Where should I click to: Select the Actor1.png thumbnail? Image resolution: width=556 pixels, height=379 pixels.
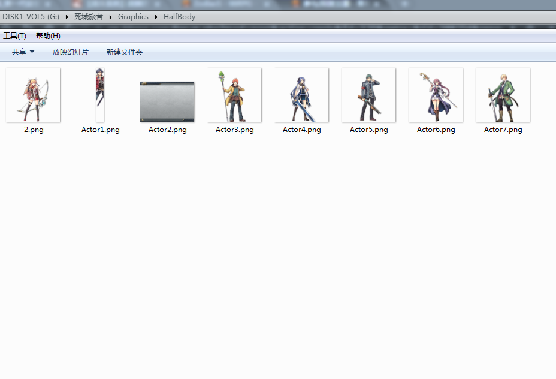(99, 95)
